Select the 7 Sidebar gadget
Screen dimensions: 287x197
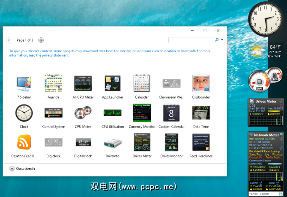24,84
